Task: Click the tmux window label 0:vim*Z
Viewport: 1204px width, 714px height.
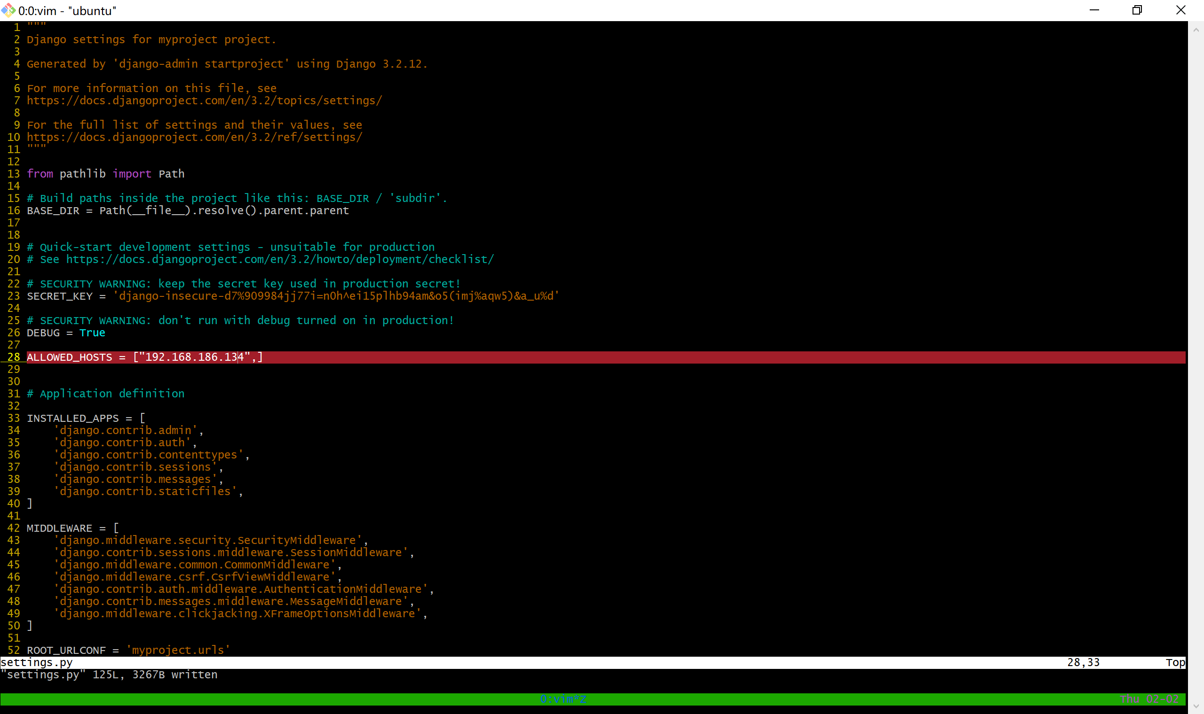Action: [563, 699]
